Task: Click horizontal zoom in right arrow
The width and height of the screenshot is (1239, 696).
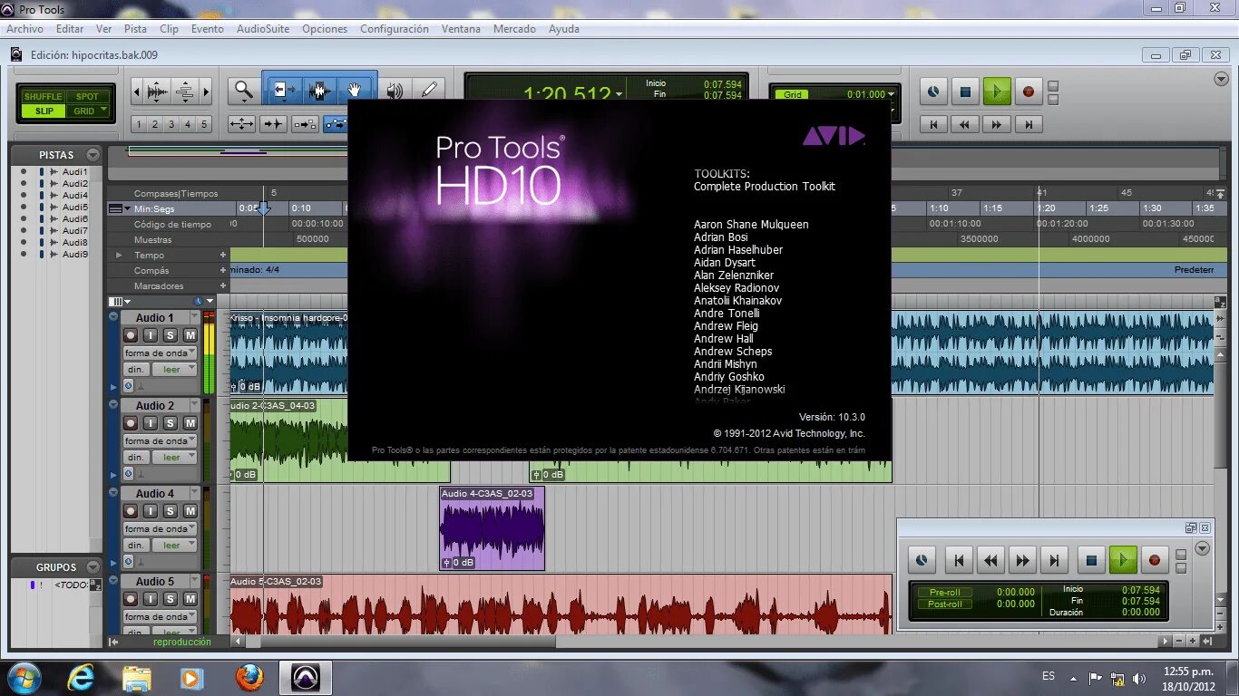Action: [206, 92]
